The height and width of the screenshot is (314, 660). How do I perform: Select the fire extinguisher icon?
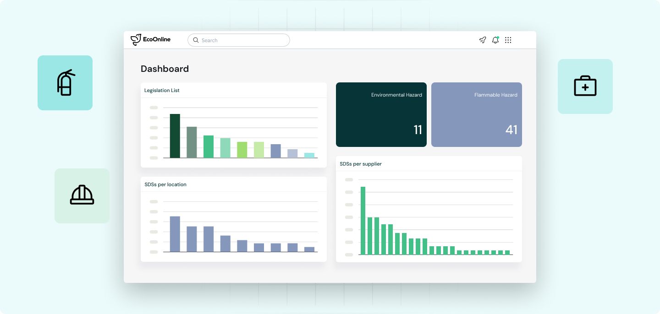(65, 83)
